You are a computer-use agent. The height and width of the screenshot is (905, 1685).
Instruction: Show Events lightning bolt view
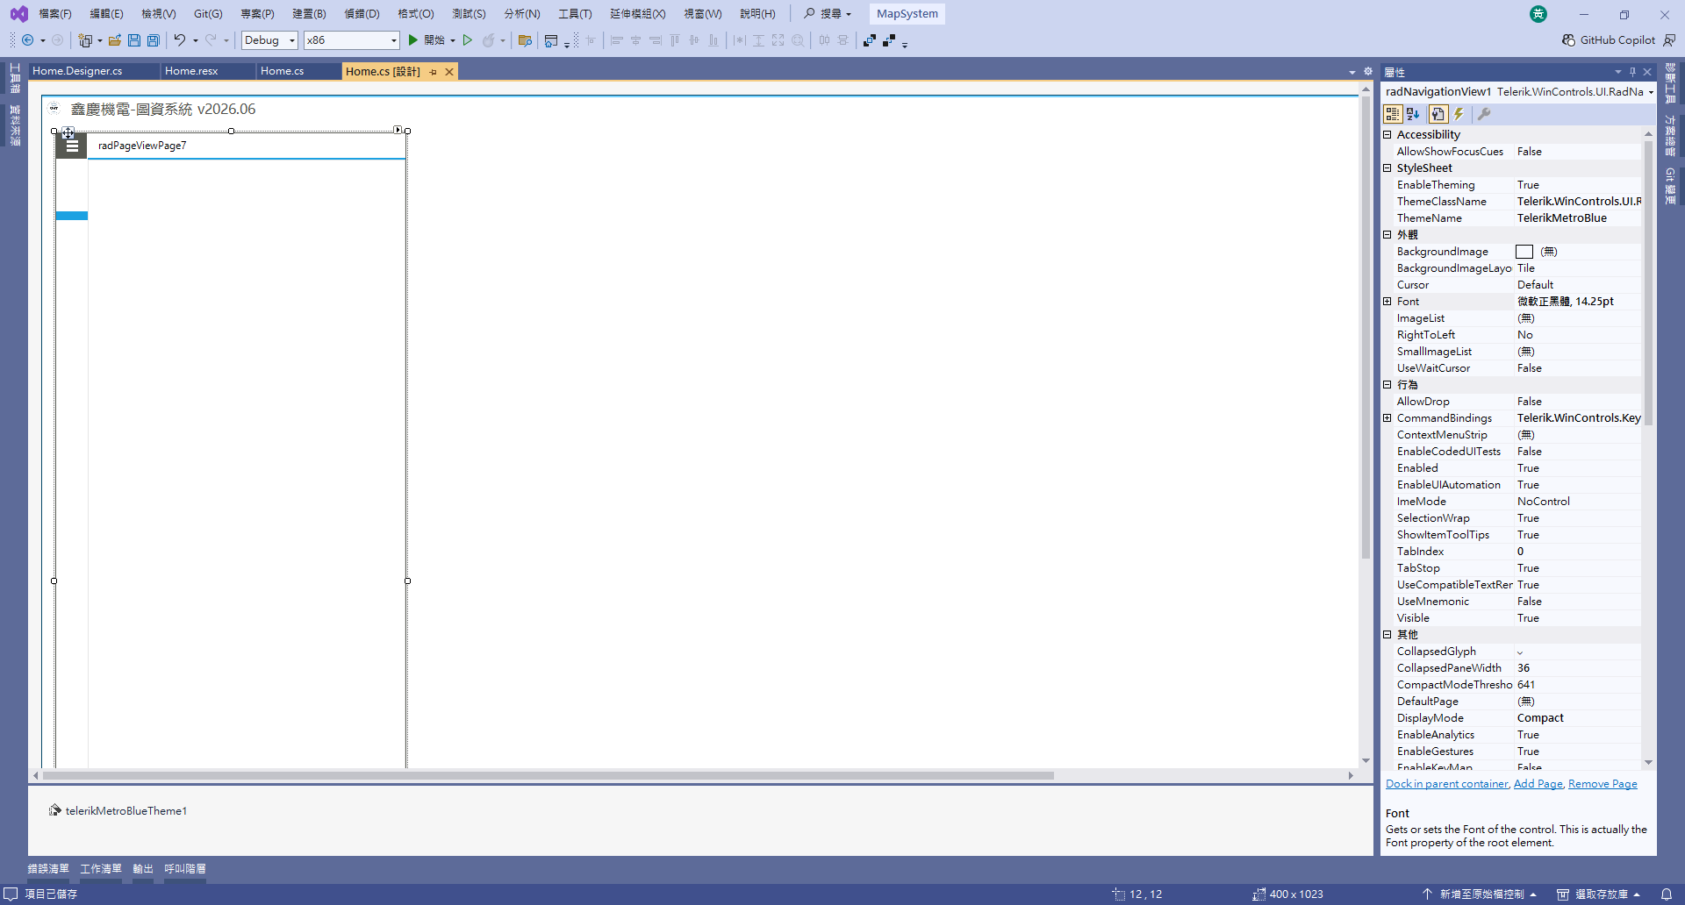click(x=1459, y=114)
